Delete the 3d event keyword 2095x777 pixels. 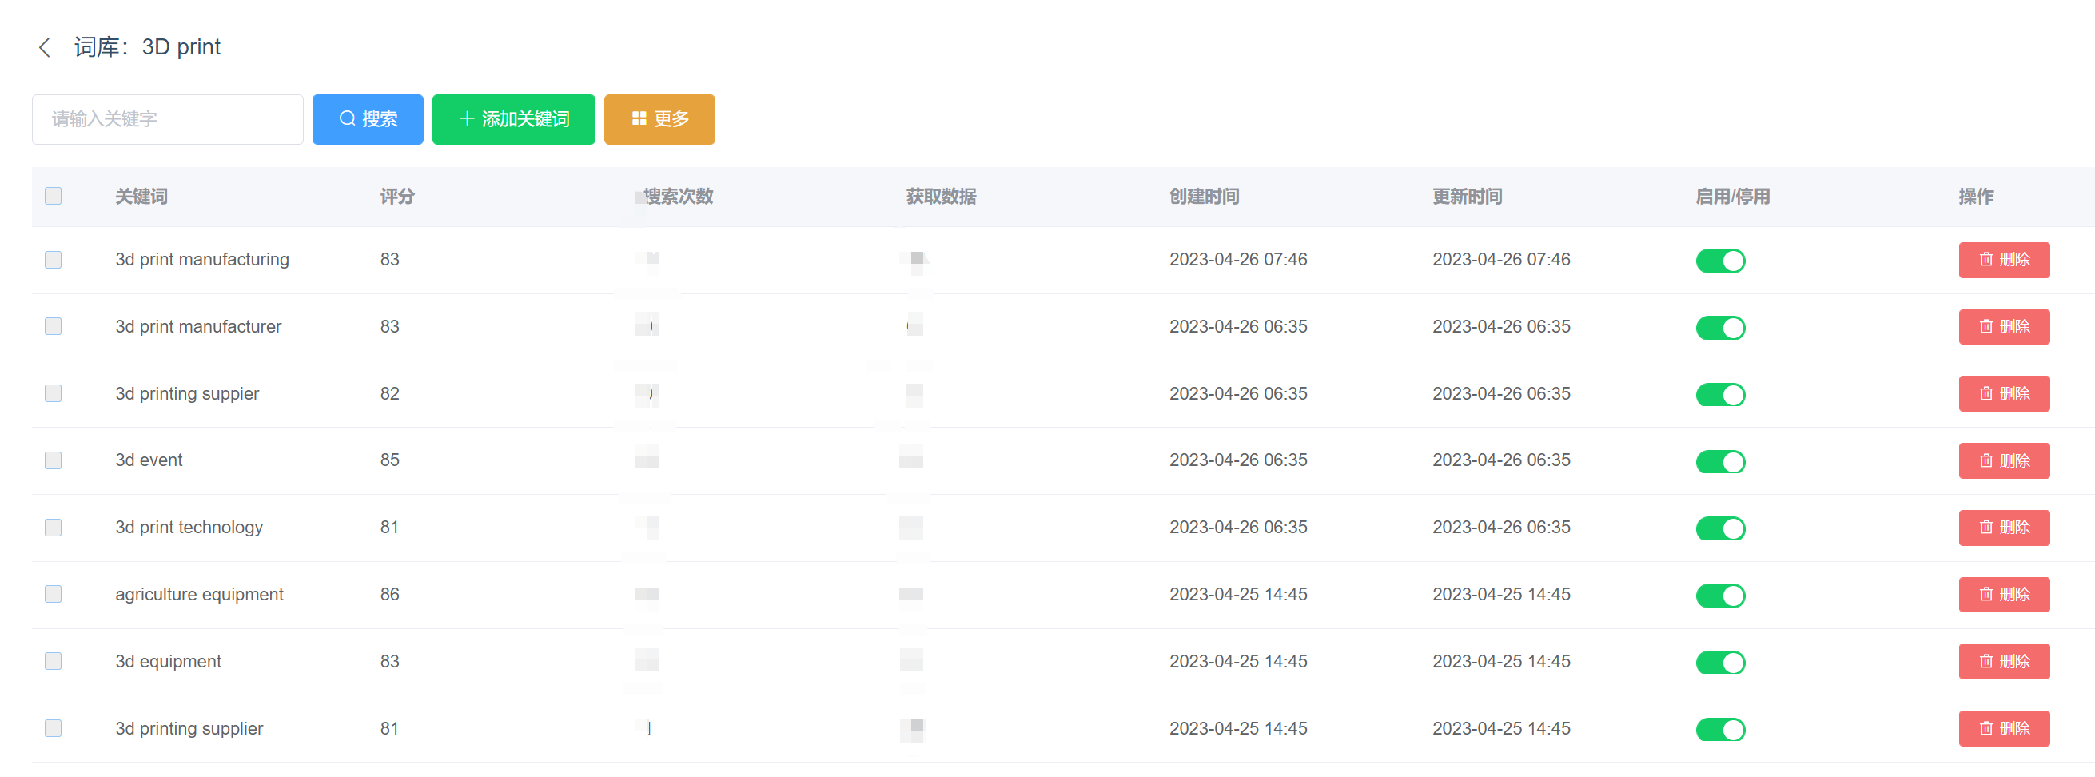2004,461
